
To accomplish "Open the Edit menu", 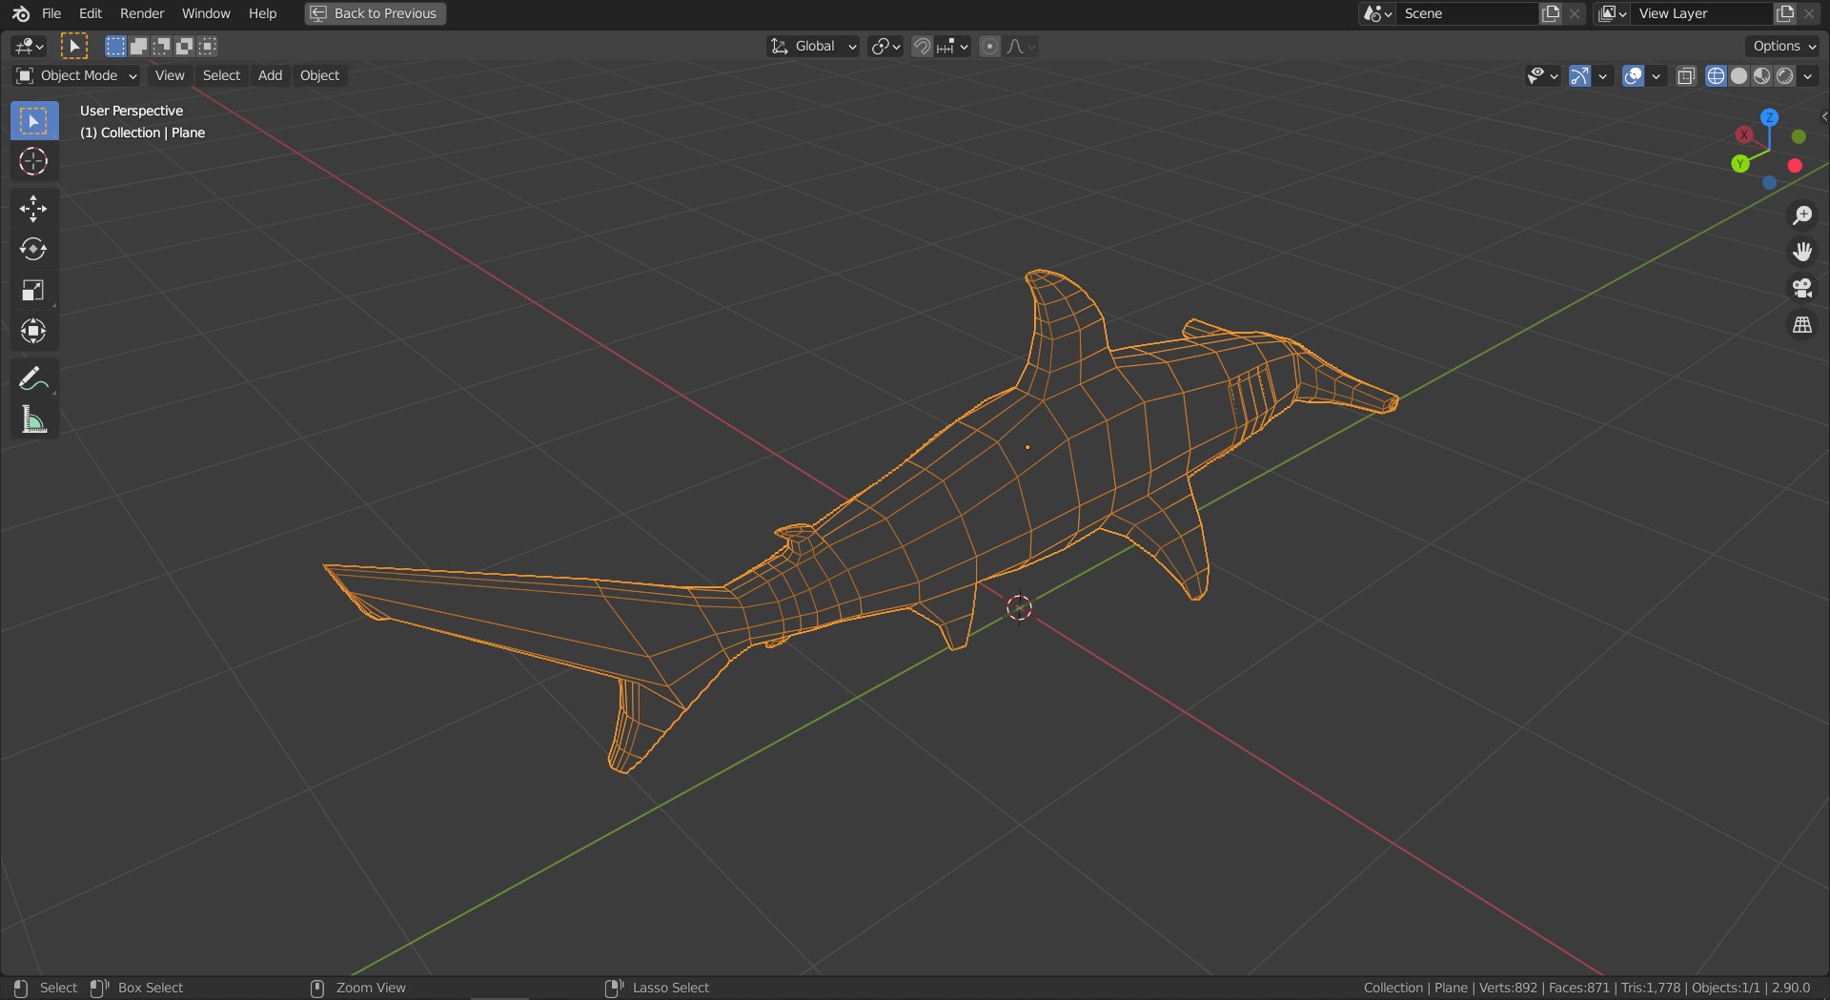I will pyautogui.click(x=91, y=13).
